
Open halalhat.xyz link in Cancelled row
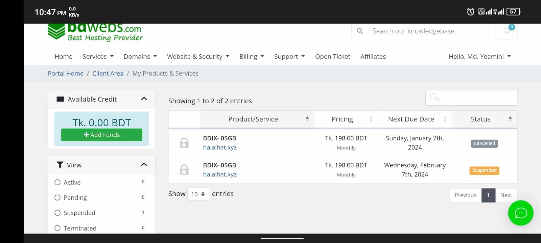tap(220, 147)
